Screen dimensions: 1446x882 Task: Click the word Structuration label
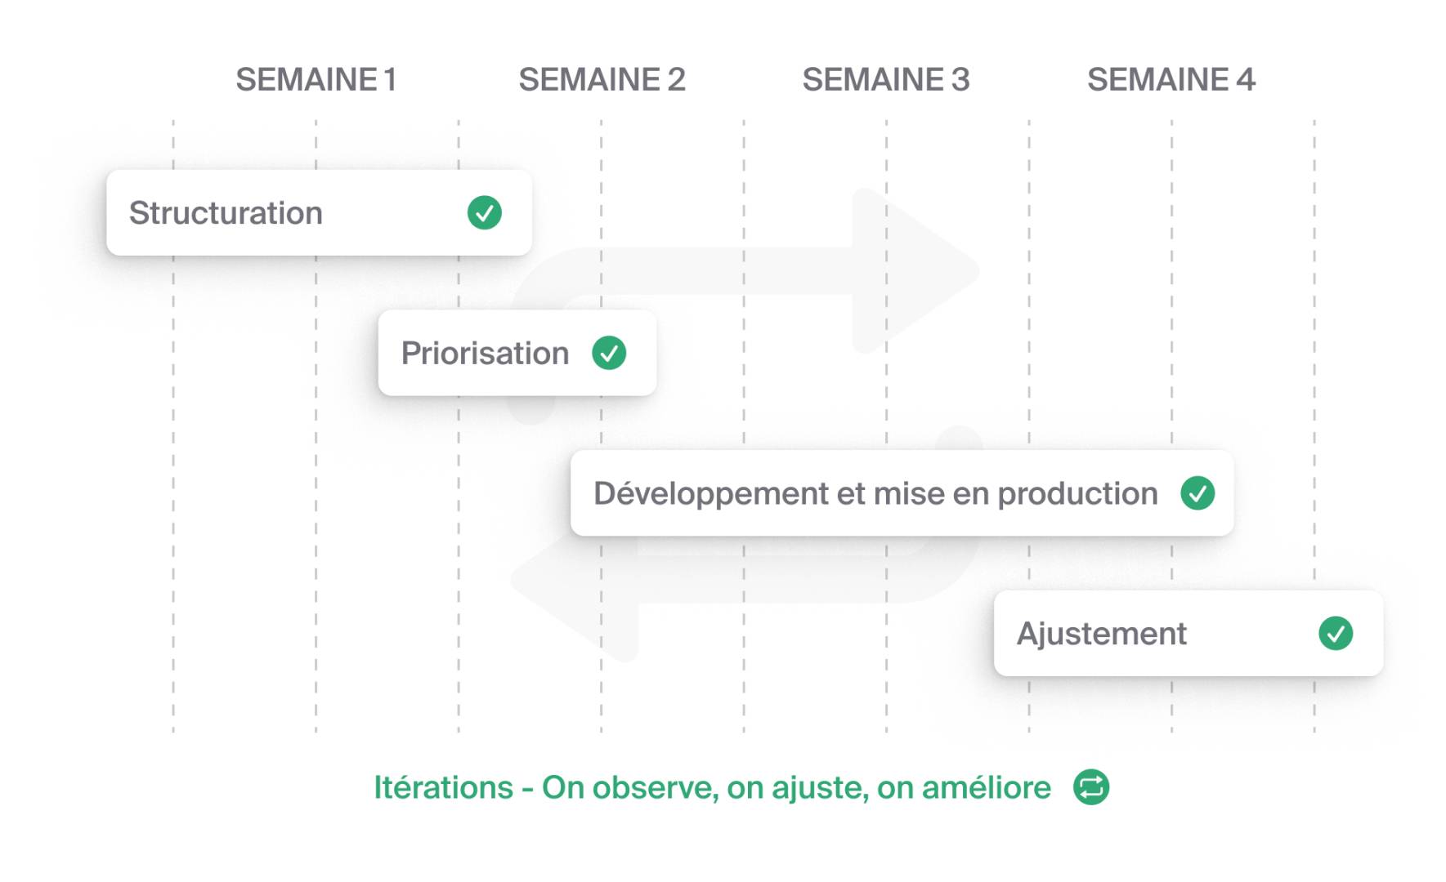coord(226,213)
